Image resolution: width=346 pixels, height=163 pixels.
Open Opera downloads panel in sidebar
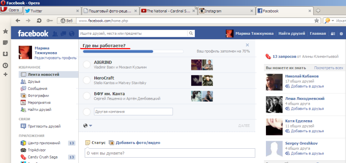[x=6, y=54]
